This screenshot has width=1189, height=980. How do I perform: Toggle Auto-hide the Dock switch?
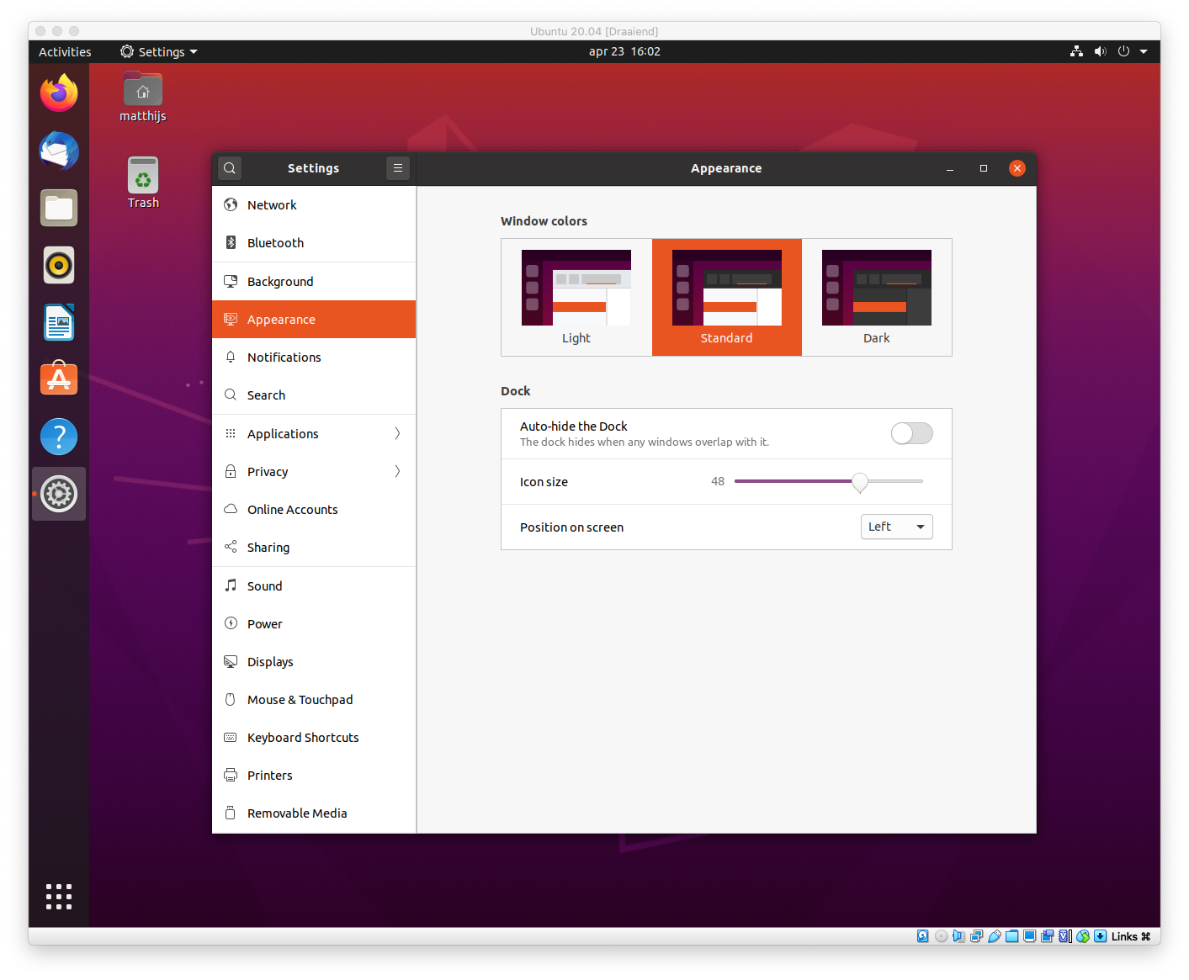click(911, 433)
